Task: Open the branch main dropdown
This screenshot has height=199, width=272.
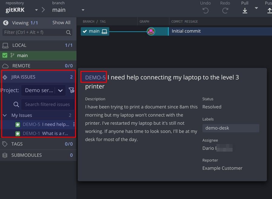Action: (x=83, y=10)
